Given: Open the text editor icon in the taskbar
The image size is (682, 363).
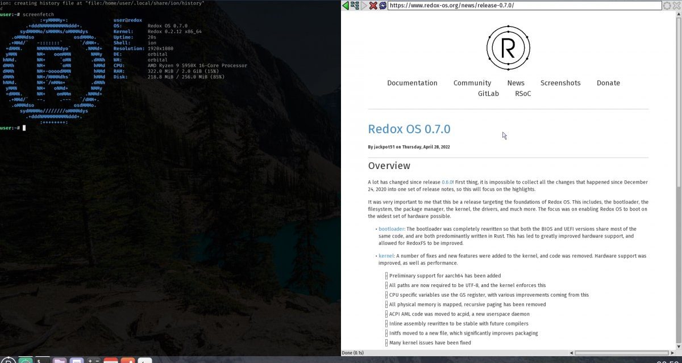Looking at the screenshot, I should (x=75, y=360).
